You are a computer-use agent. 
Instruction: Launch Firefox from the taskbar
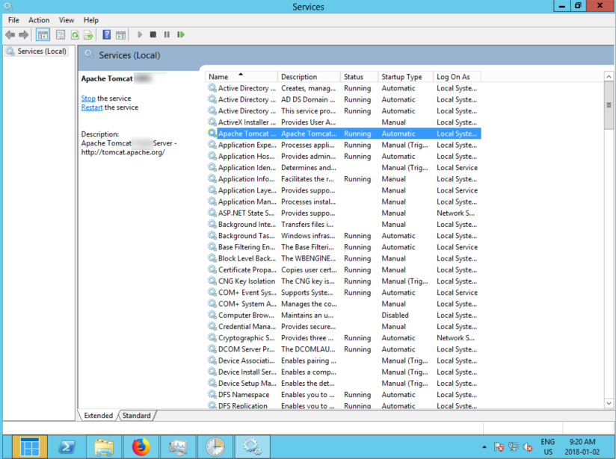pyautogui.click(x=141, y=446)
